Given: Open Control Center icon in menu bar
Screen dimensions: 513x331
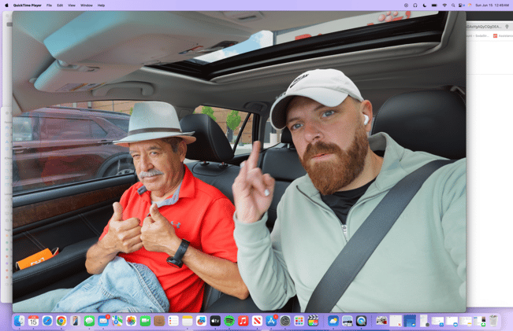Looking at the screenshot, I should tap(461, 6).
